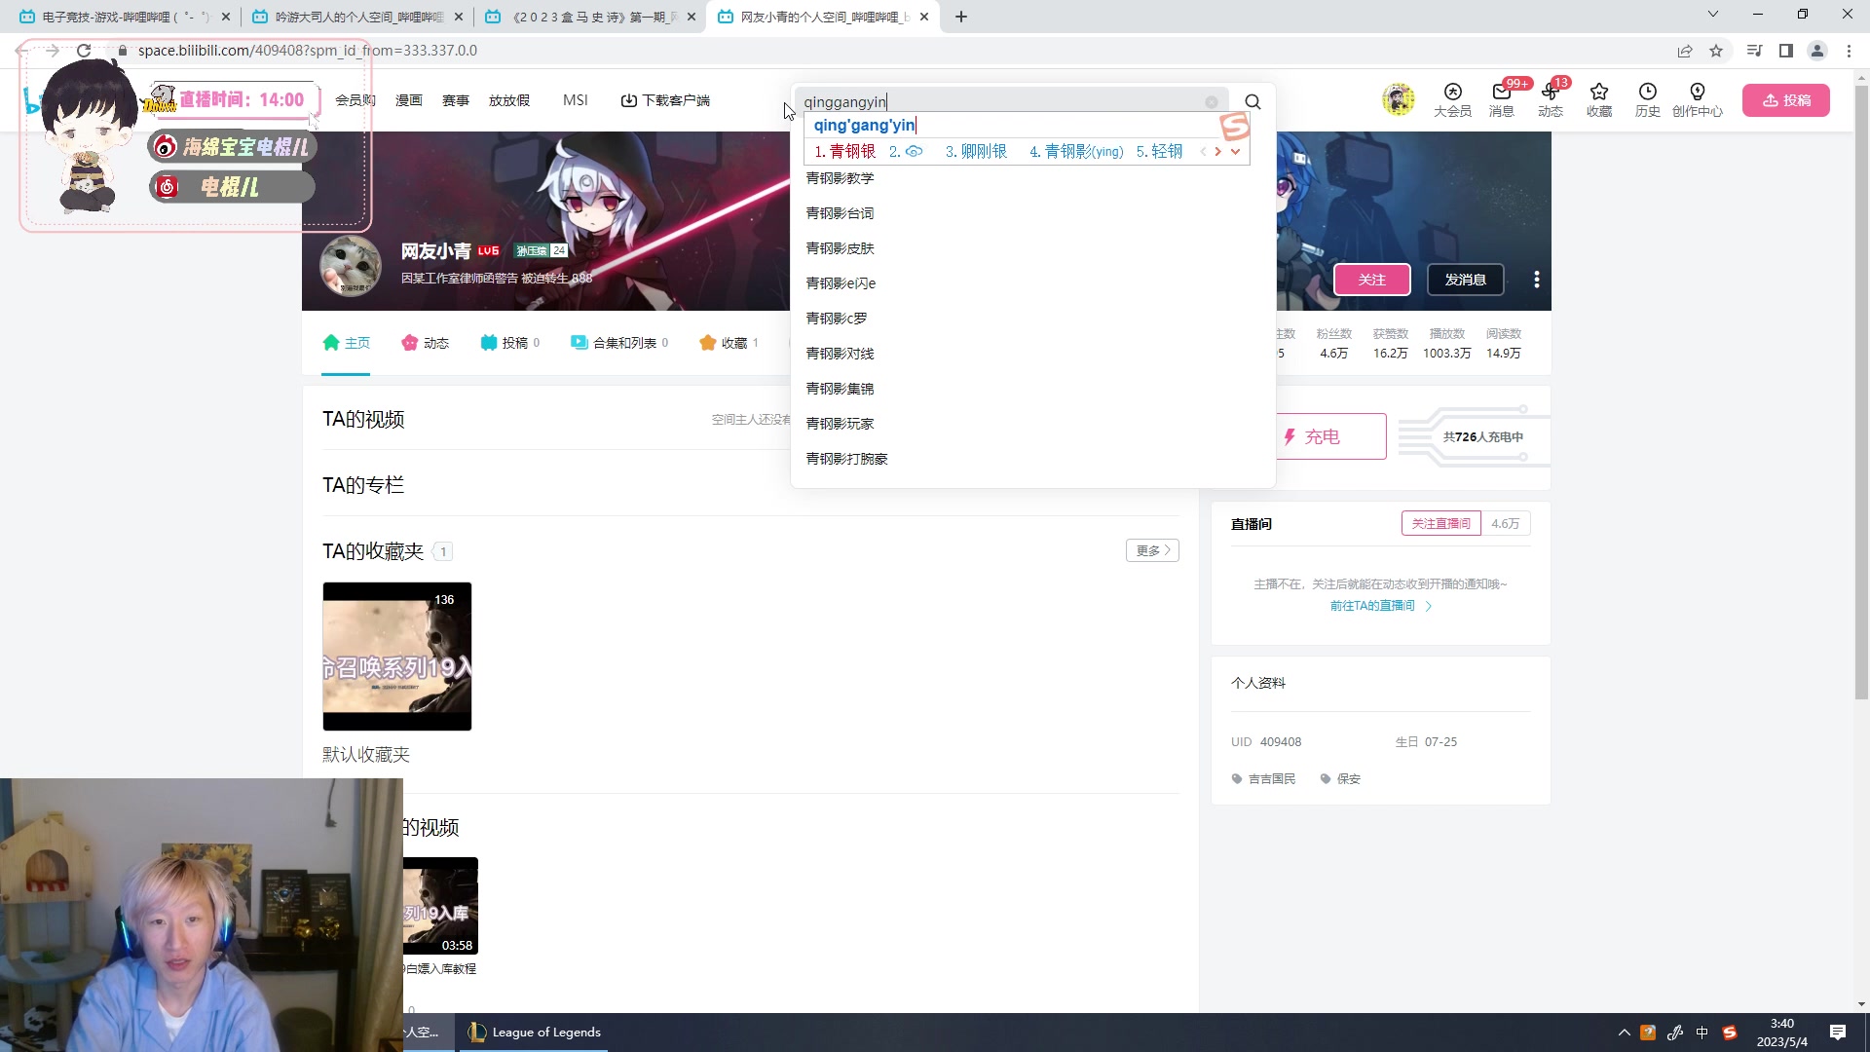Viewport: 1870px width, 1052px height.
Task: Open the media control icon in toolbar
Action: click(x=1754, y=51)
